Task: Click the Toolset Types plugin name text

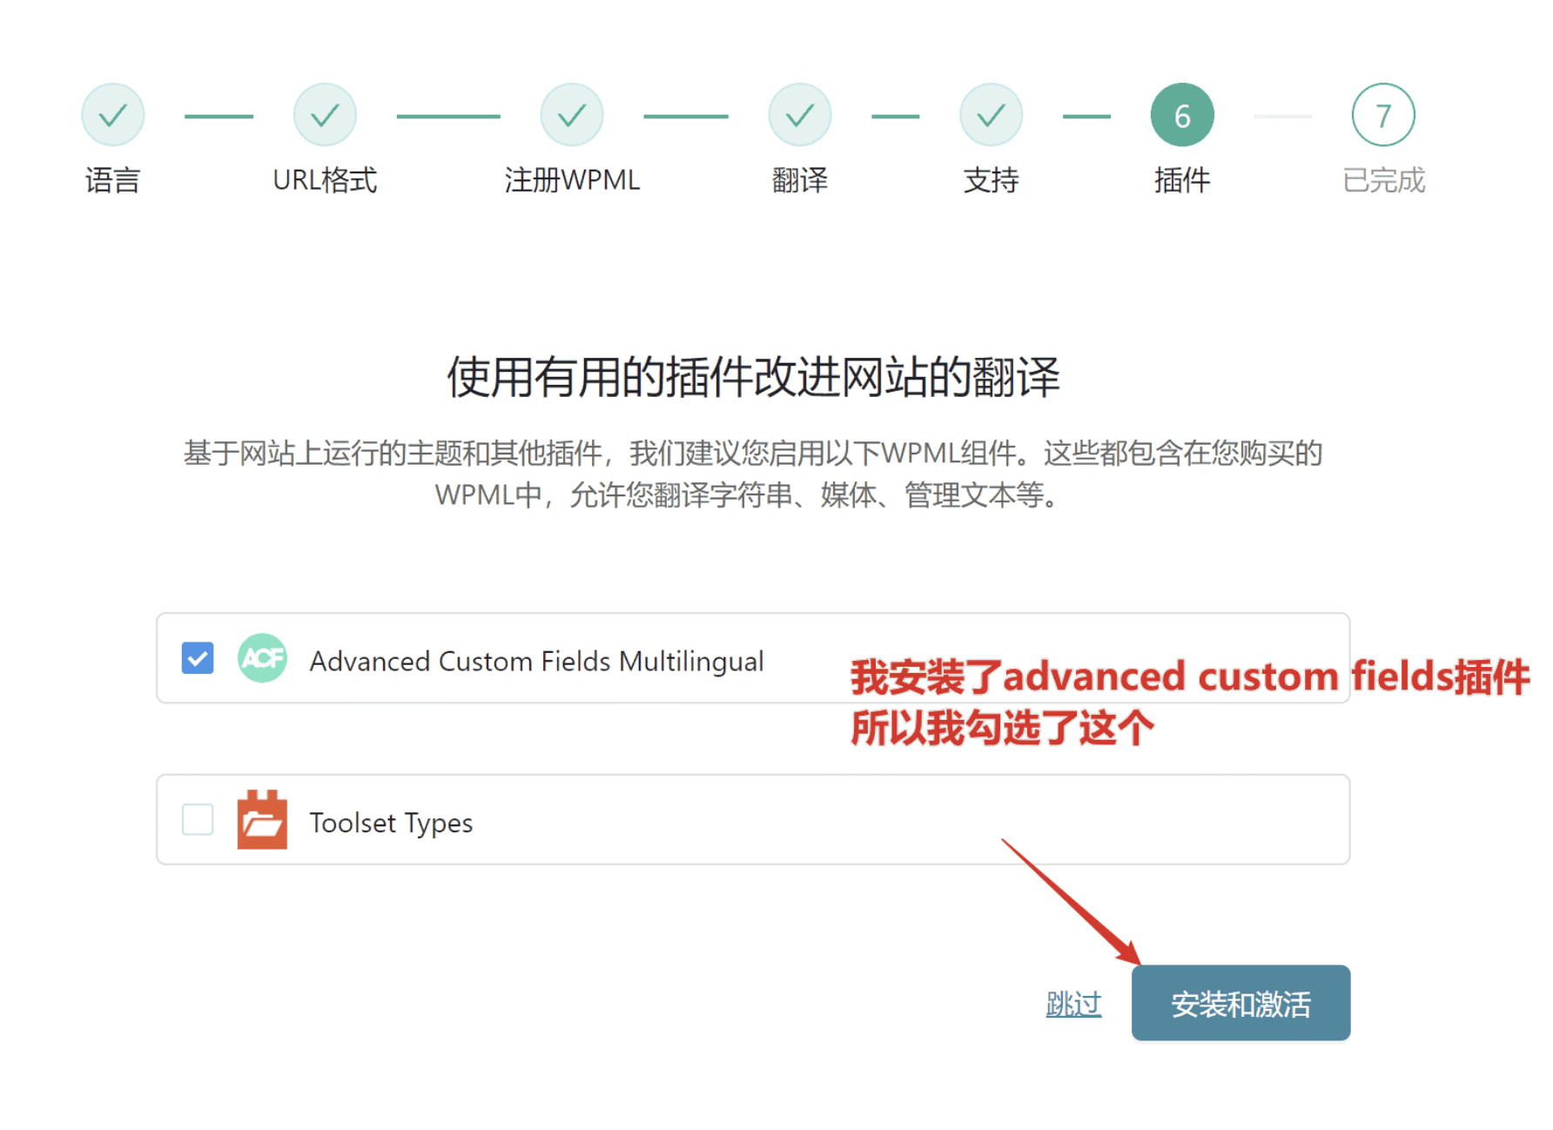Action: click(391, 822)
